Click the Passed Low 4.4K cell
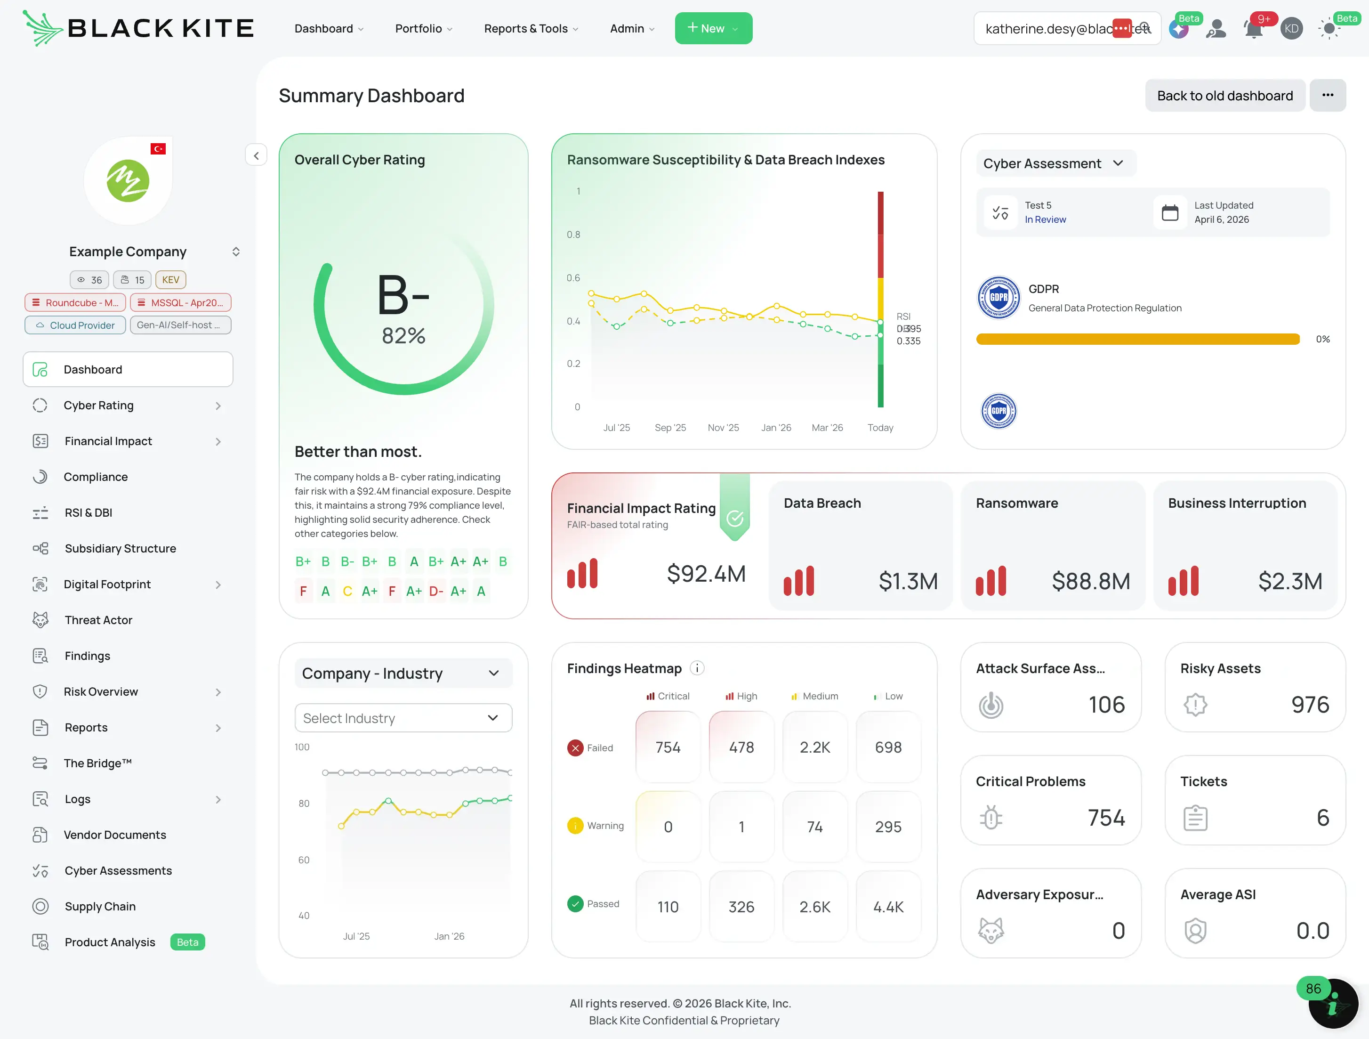The image size is (1369, 1039). 888,907
